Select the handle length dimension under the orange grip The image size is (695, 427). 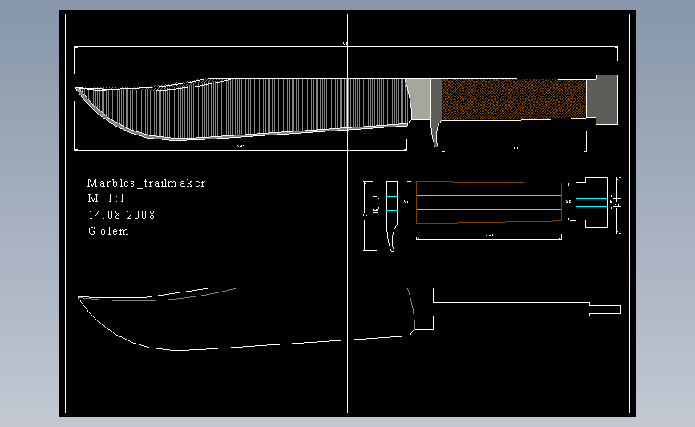(x=514, y=151)
